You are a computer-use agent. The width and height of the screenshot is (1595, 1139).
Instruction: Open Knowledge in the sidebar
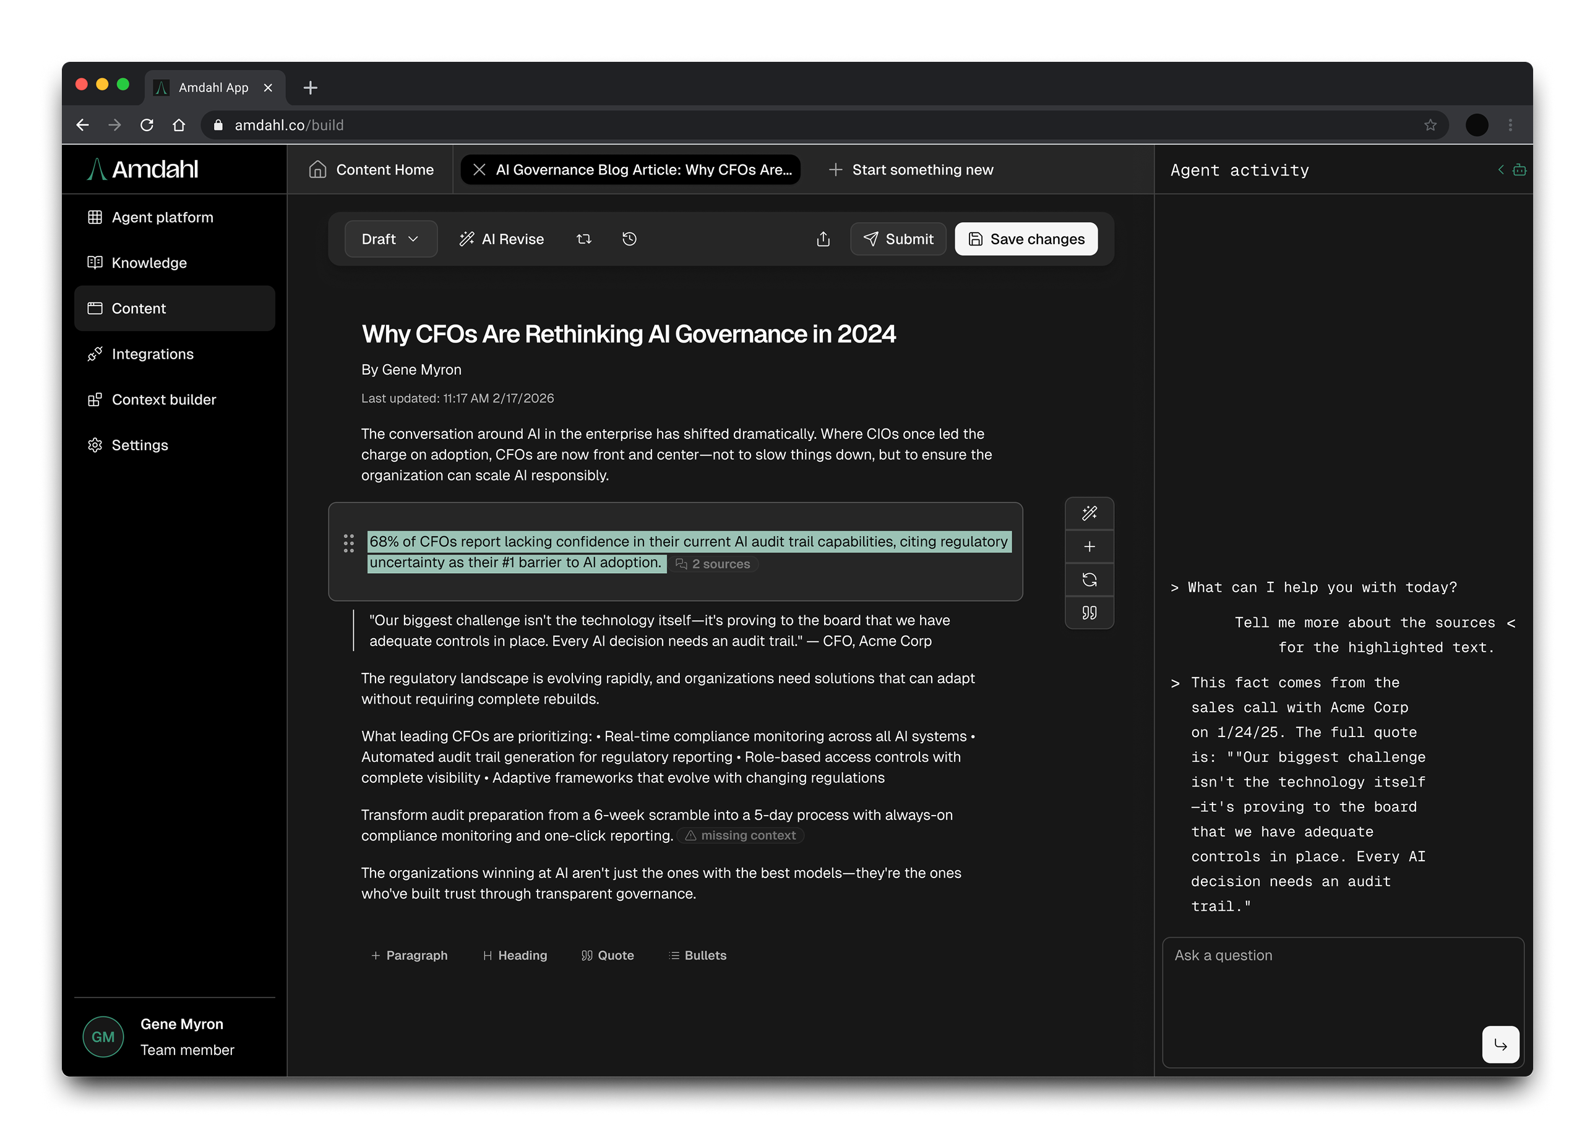click(x=148, y=263)
